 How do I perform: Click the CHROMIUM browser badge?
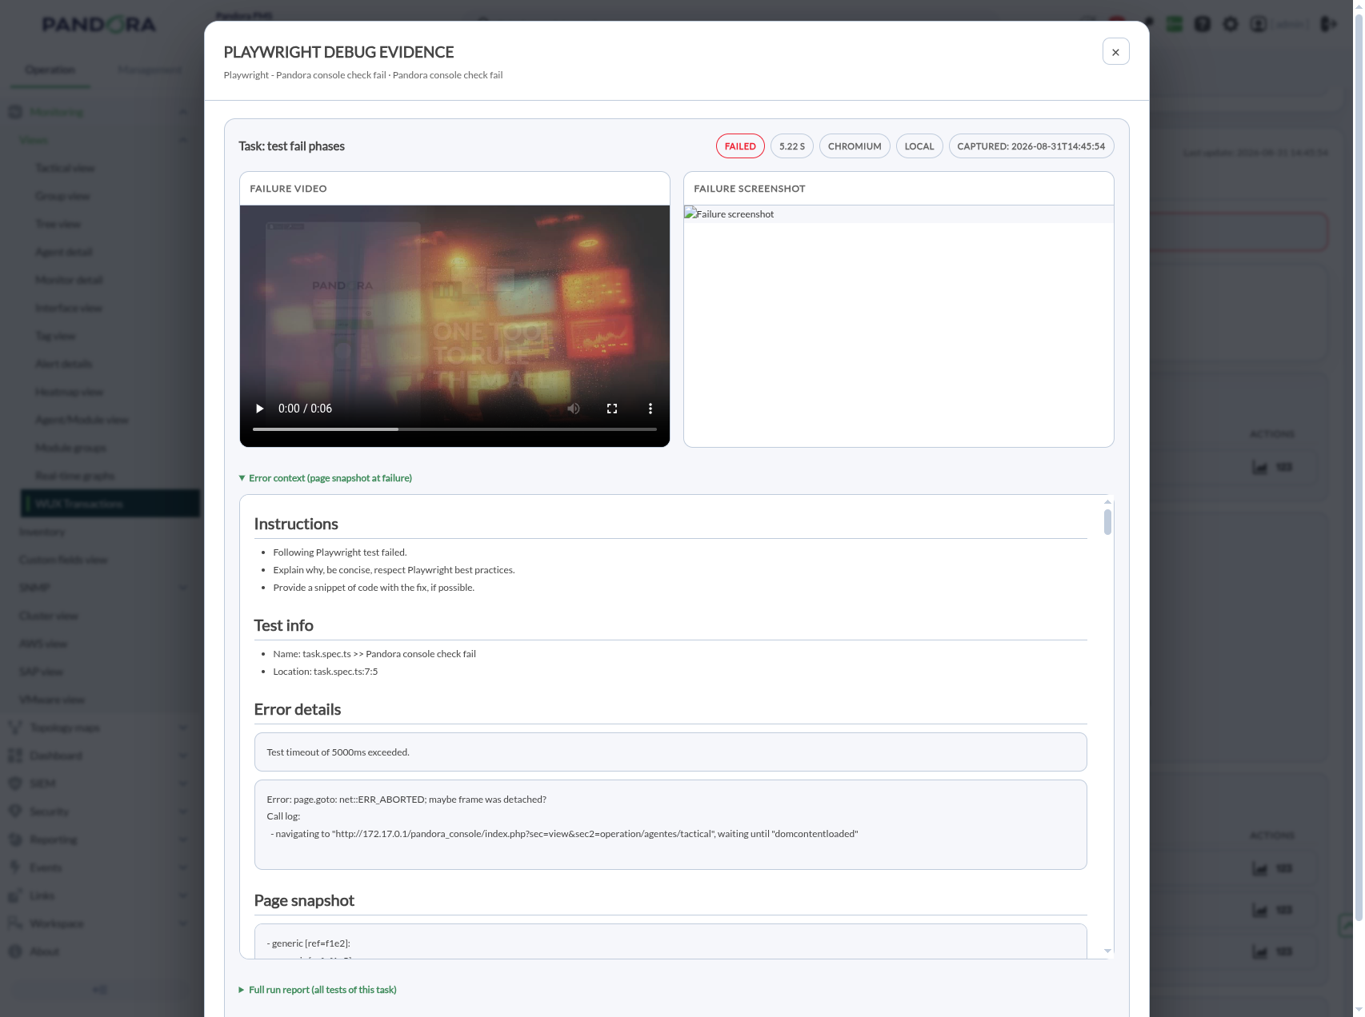click(855, 146)
